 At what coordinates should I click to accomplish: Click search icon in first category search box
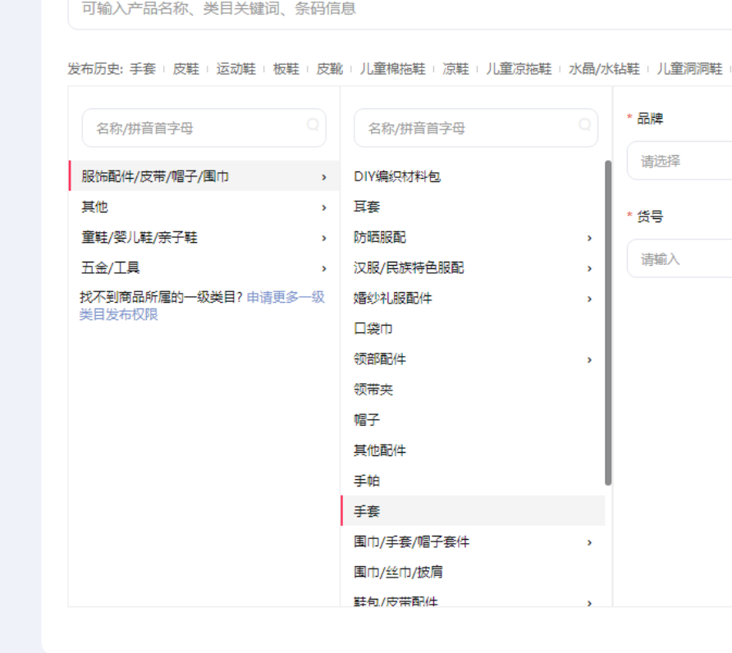pos(313,125)
